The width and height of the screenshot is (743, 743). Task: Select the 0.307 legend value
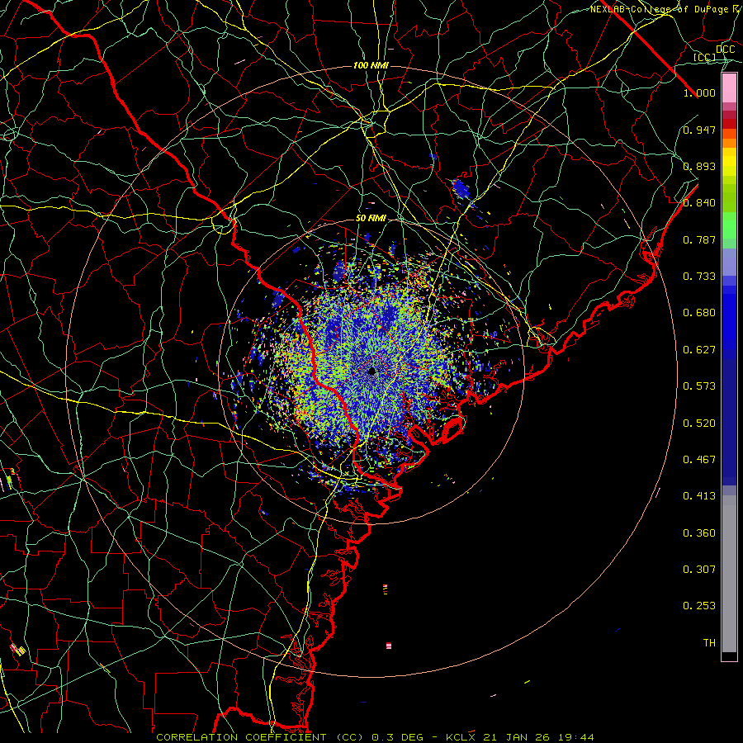coord(699,570)
